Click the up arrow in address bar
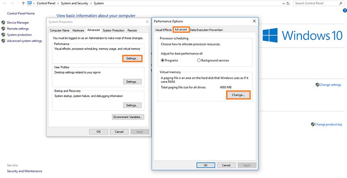 pyautogui.click(x=23, y=3)
